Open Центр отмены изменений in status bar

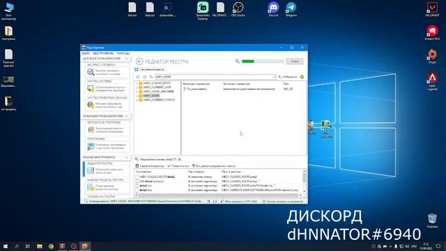tap(282, 201)
